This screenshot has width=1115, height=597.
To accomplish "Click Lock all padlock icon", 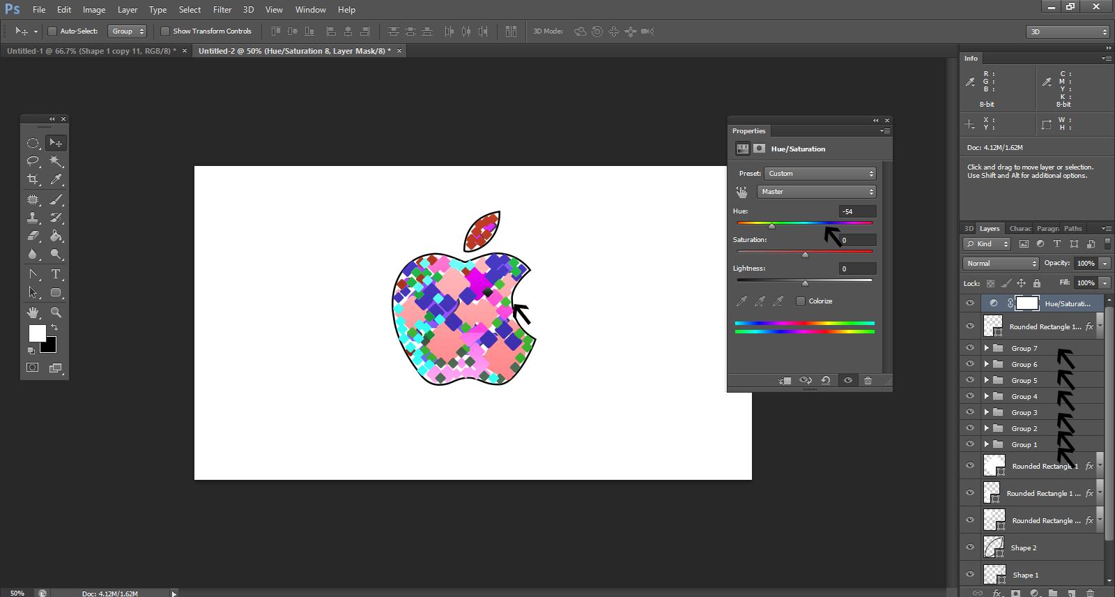I will click(1037, 283).
